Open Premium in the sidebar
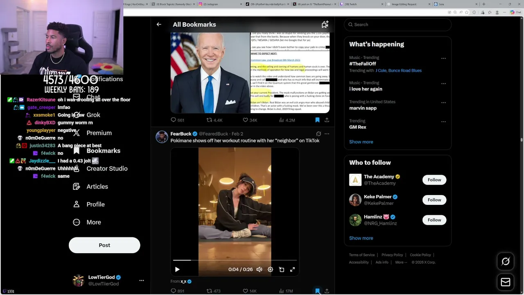 click(x=92, y=133)
